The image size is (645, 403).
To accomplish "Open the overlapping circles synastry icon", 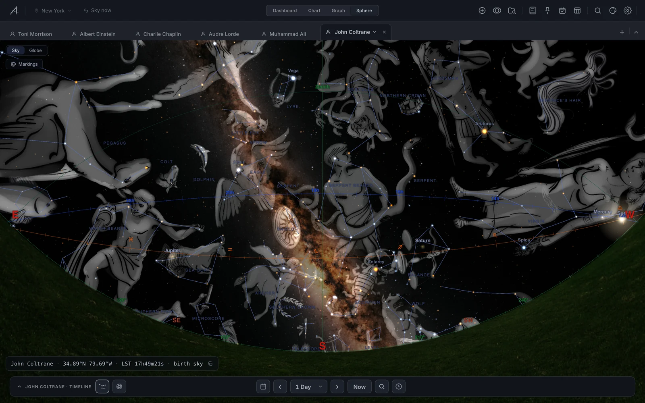I will pos(497,10).
